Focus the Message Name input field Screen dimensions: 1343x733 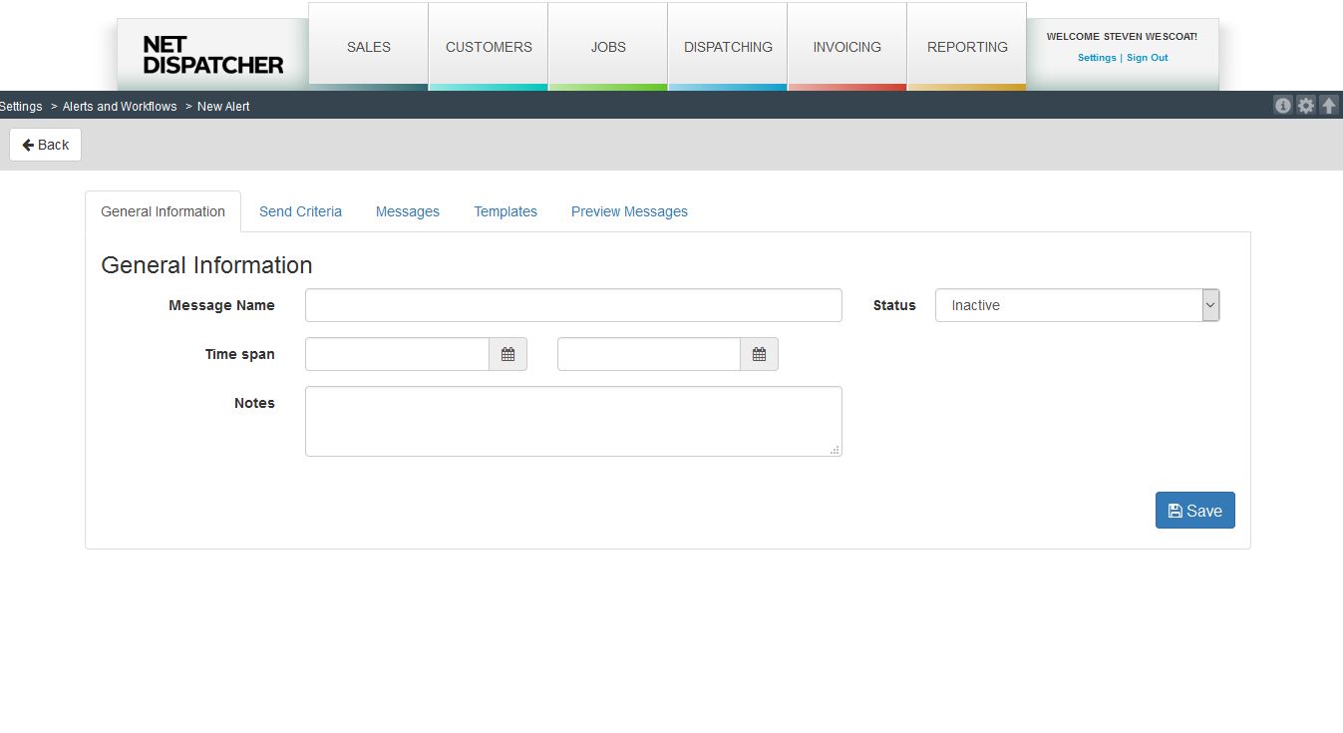tap(573, 305)
